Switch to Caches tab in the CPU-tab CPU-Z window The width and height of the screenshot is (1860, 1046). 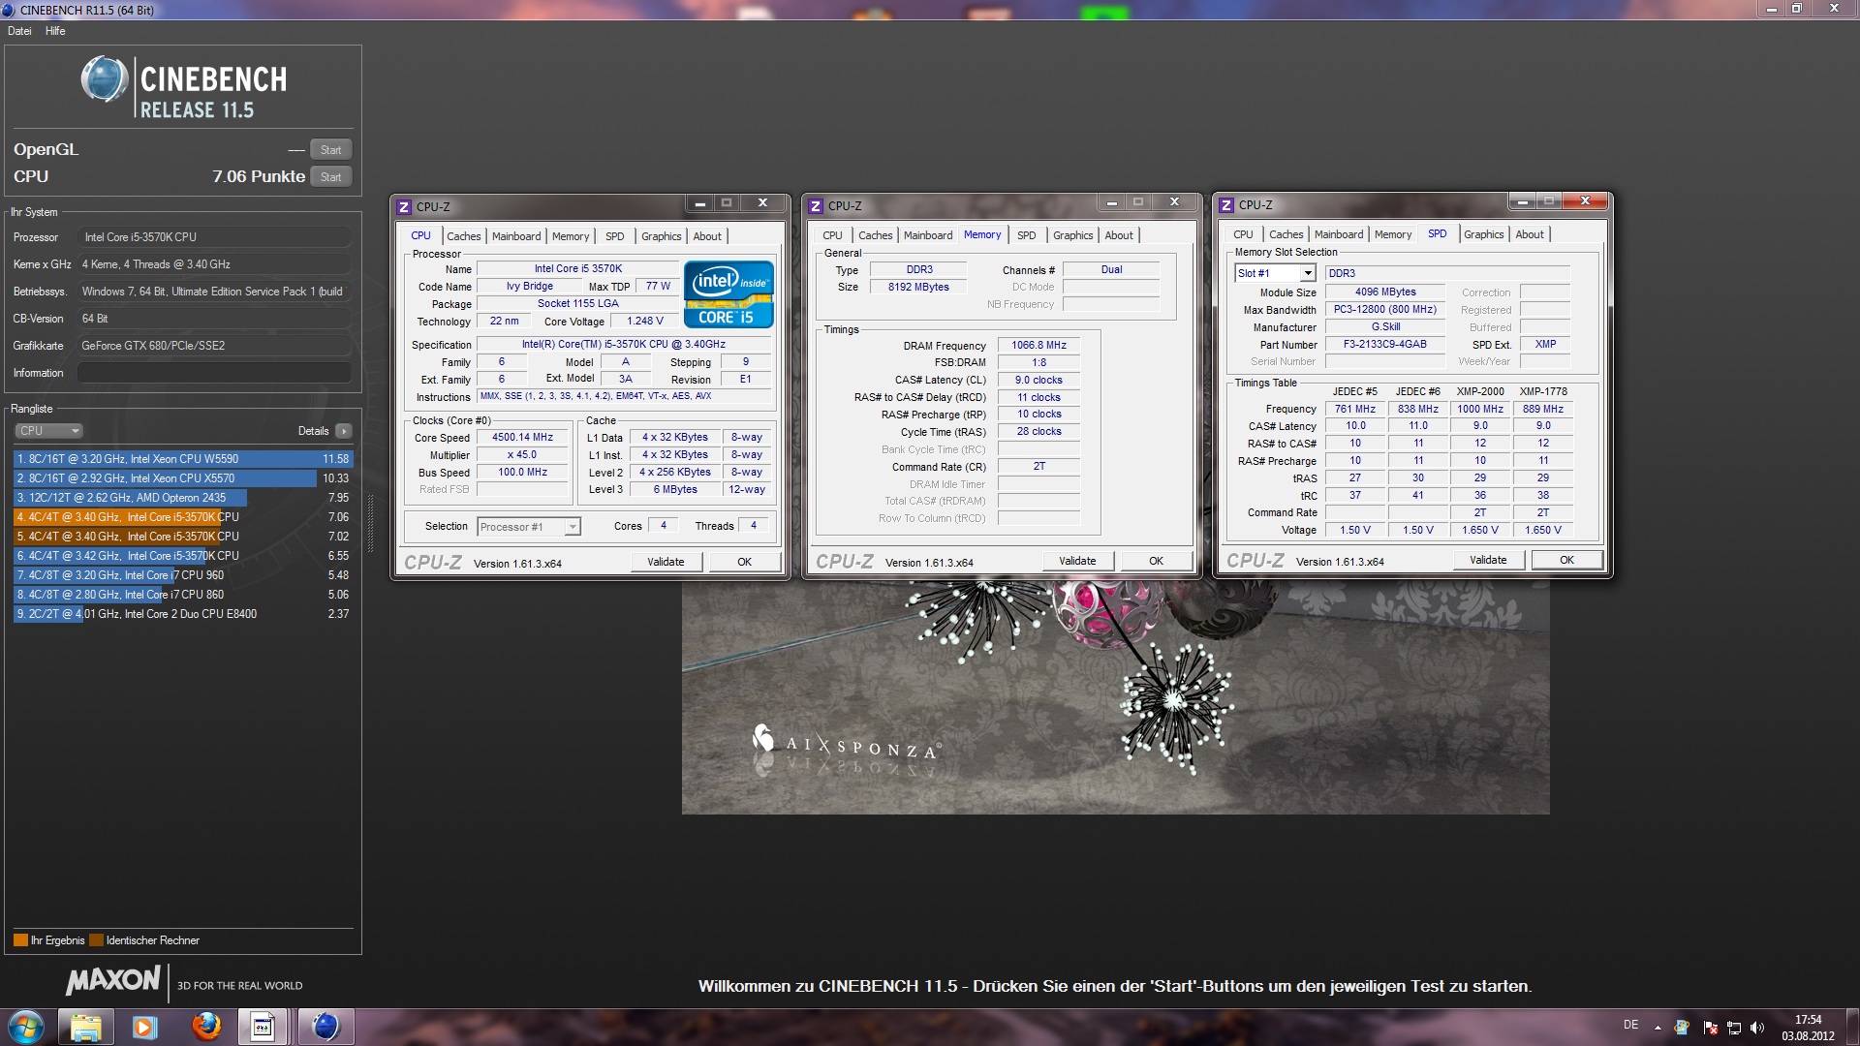[x=463, y=236]
